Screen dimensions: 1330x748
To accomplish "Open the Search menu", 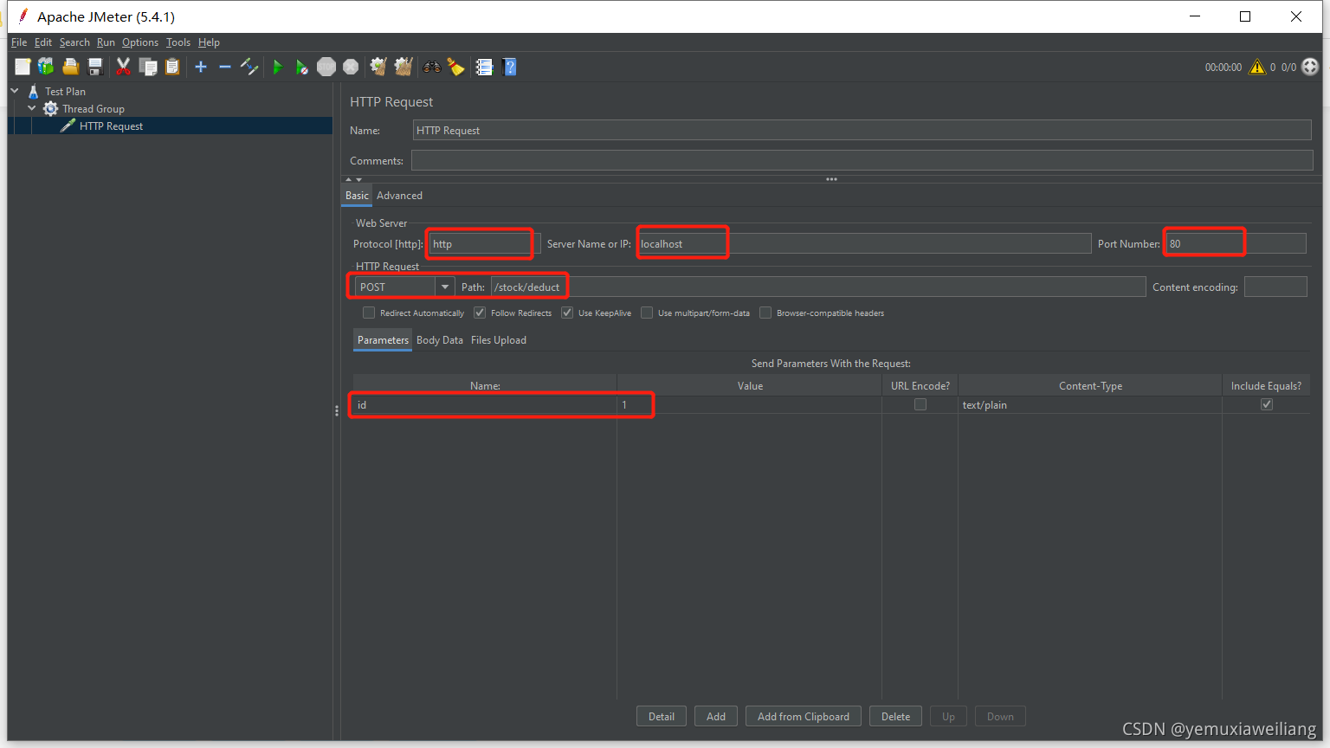I will coord(74,42).
